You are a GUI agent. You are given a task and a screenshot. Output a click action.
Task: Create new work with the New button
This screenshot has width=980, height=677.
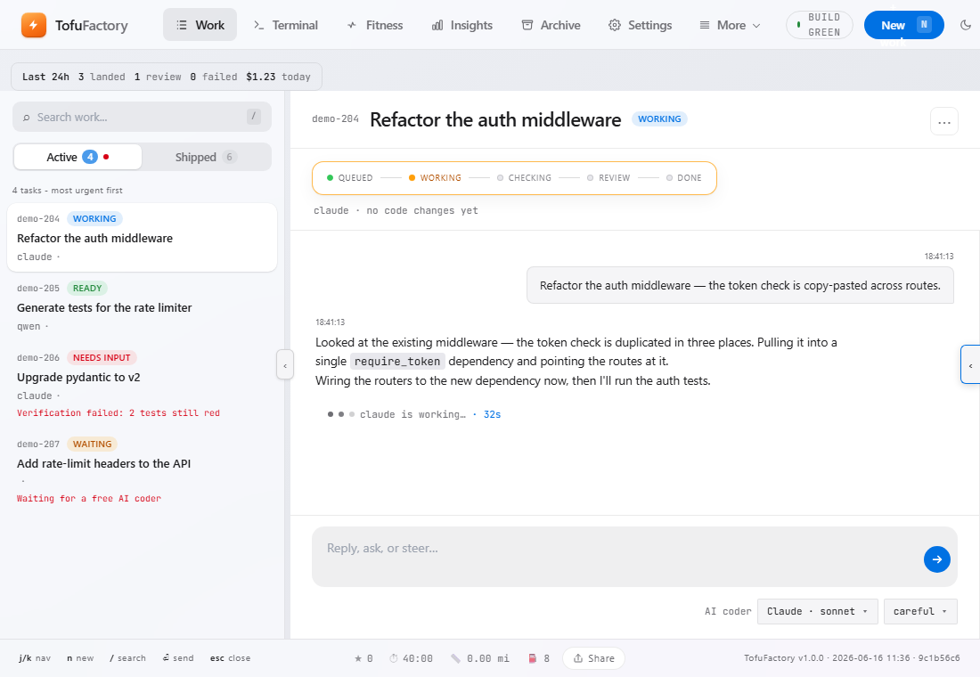(x=903, y=25)
